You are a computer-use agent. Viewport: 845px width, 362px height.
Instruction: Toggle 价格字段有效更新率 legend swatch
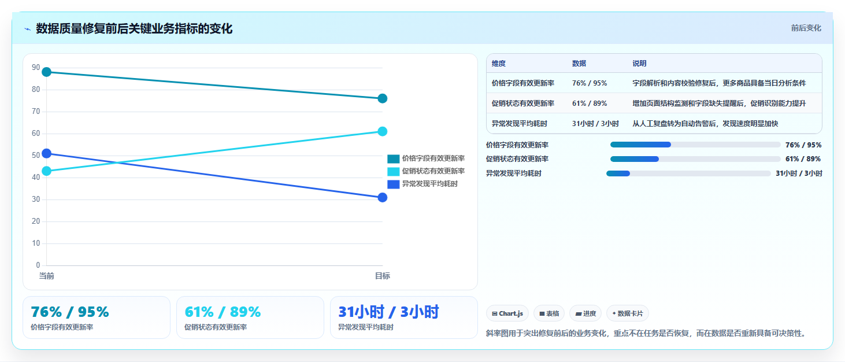pos(393,158)
